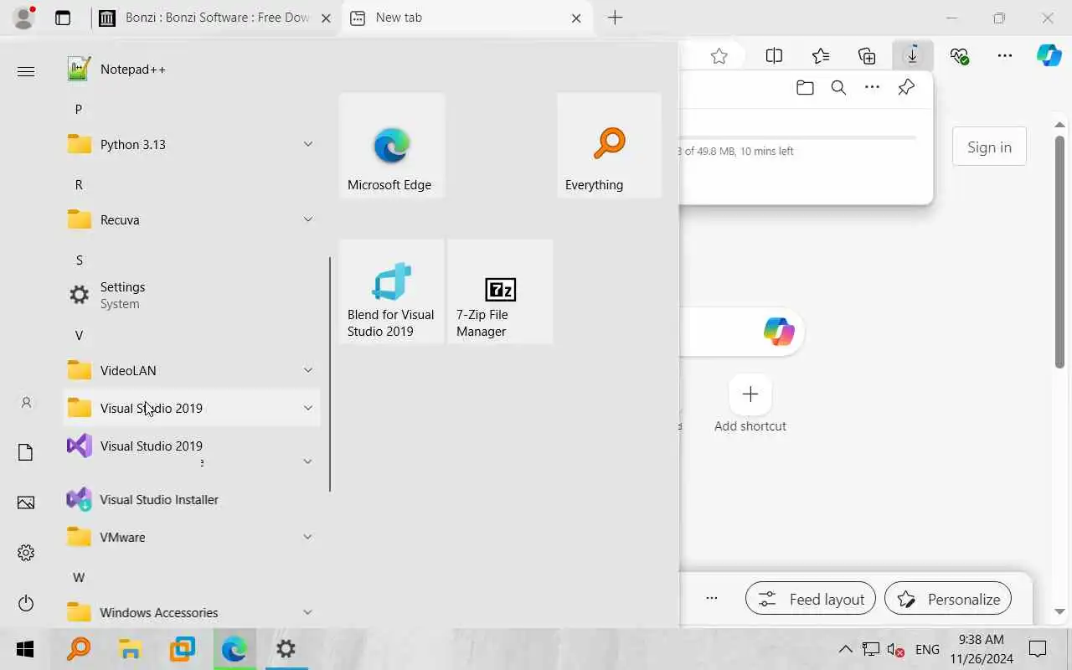
Task: Open Documents from Start sidebar
Action: [x=26, y=452]
